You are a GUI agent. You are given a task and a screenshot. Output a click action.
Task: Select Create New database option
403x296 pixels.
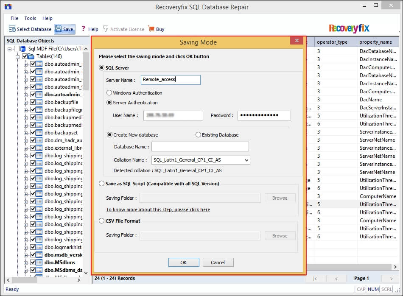tap(110, 134)
